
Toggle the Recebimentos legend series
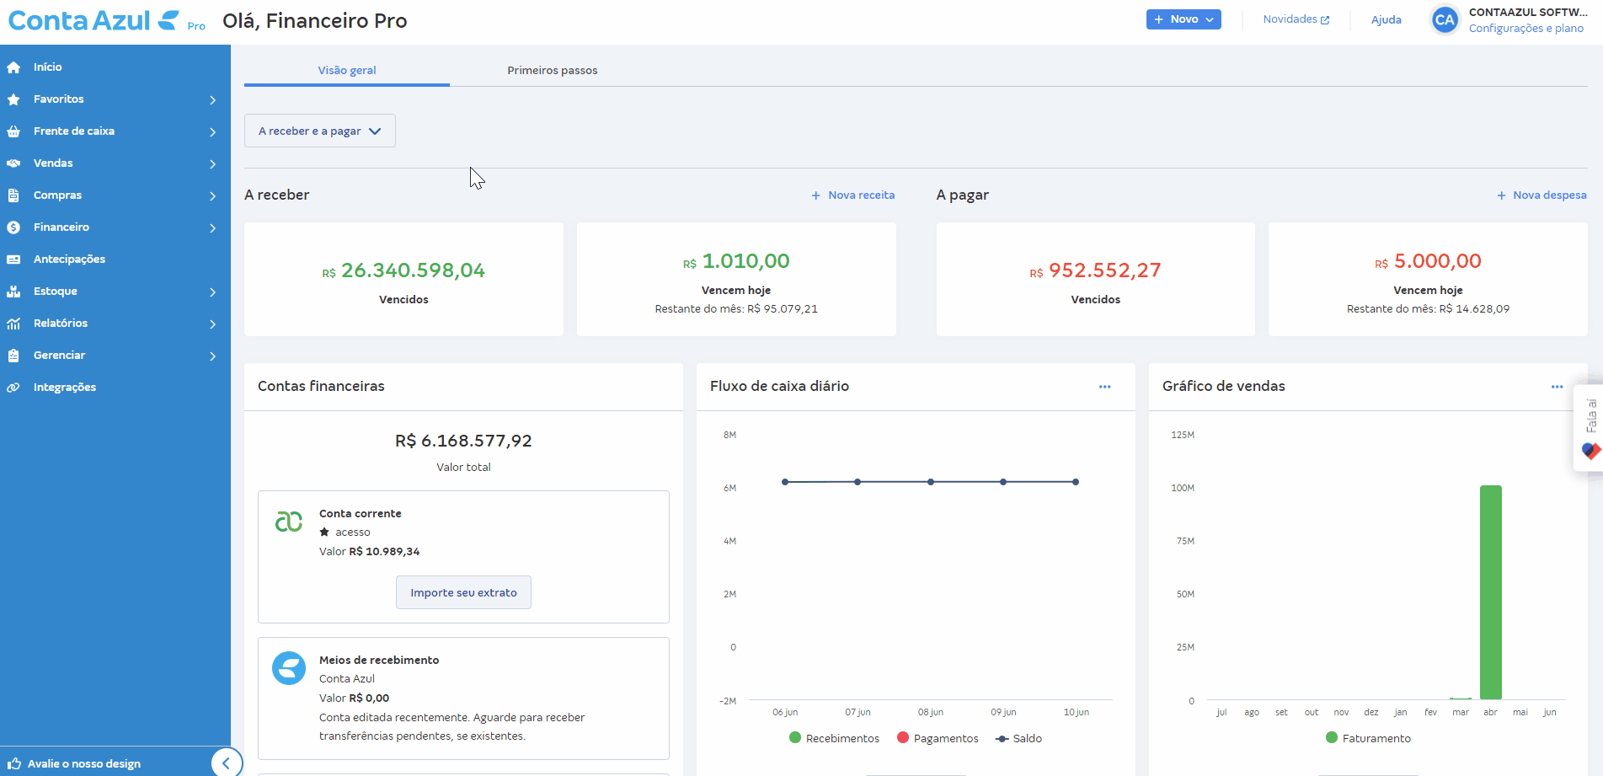(834, 738)
